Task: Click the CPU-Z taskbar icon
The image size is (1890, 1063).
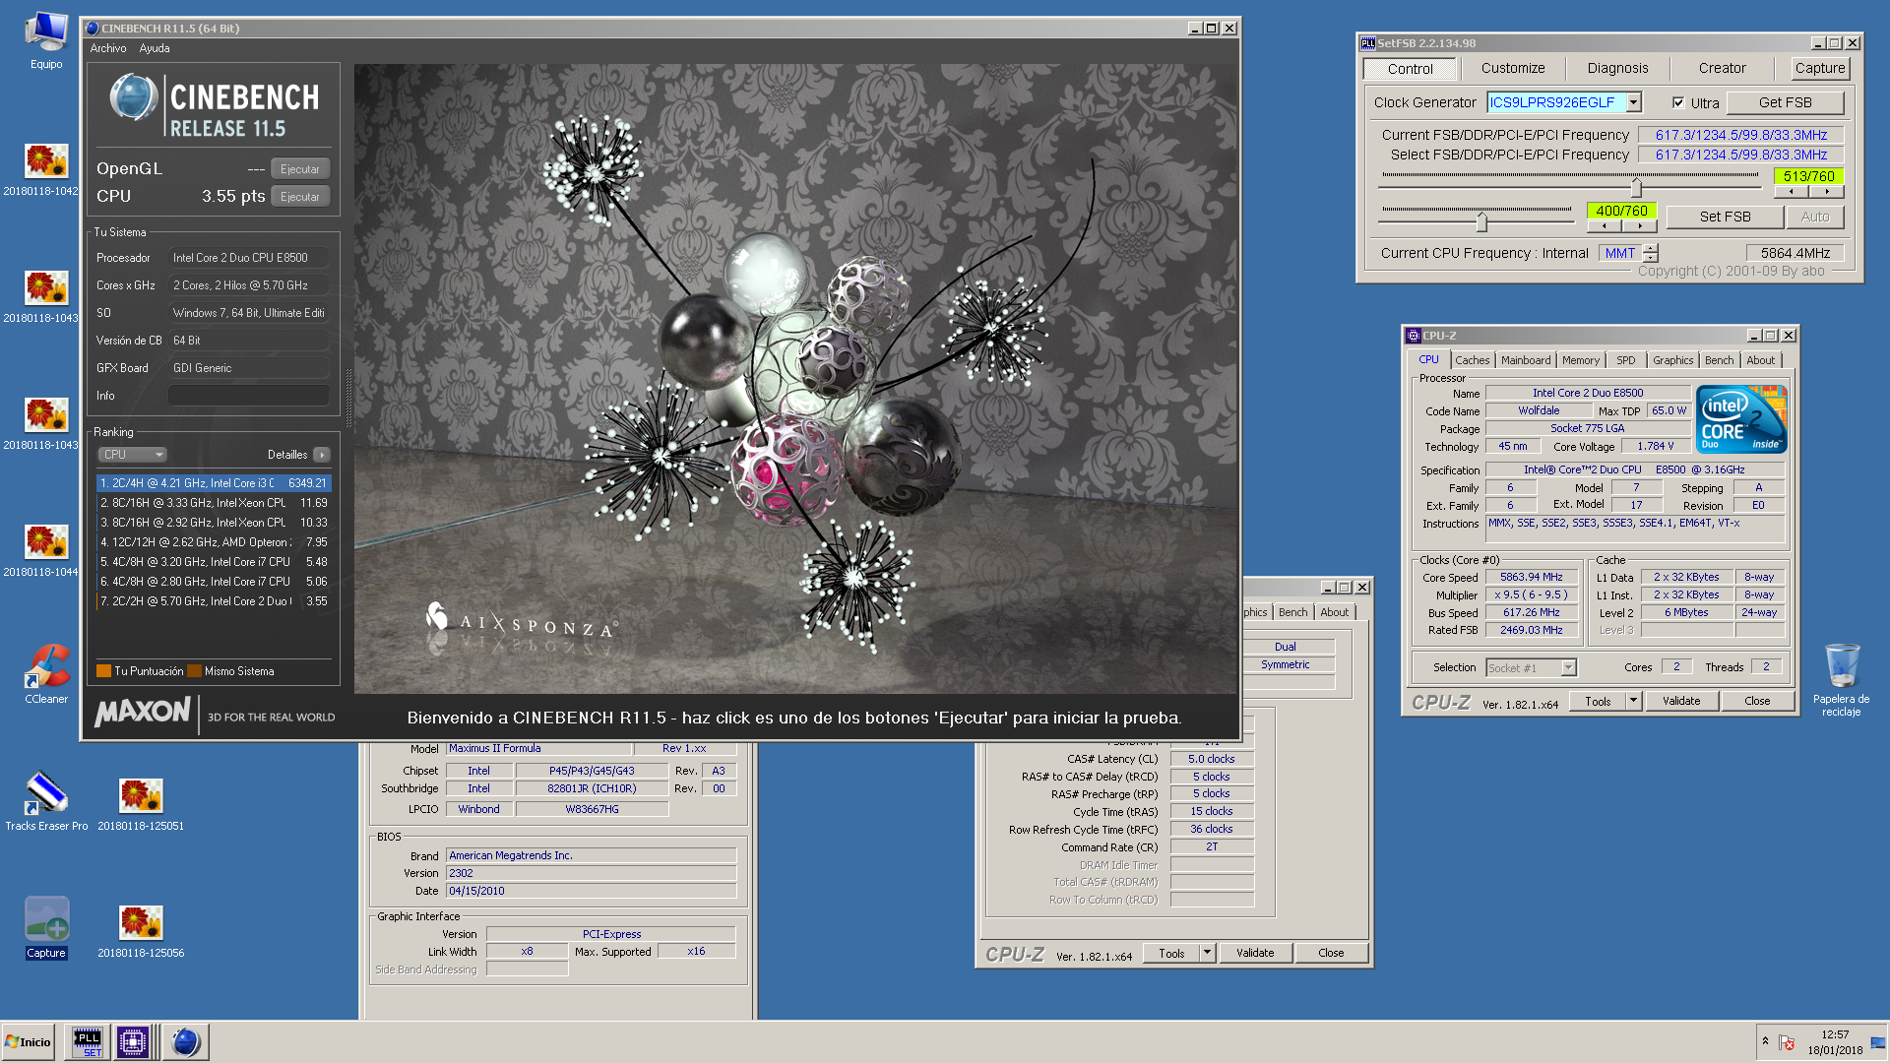Action: click(133, 1042)
